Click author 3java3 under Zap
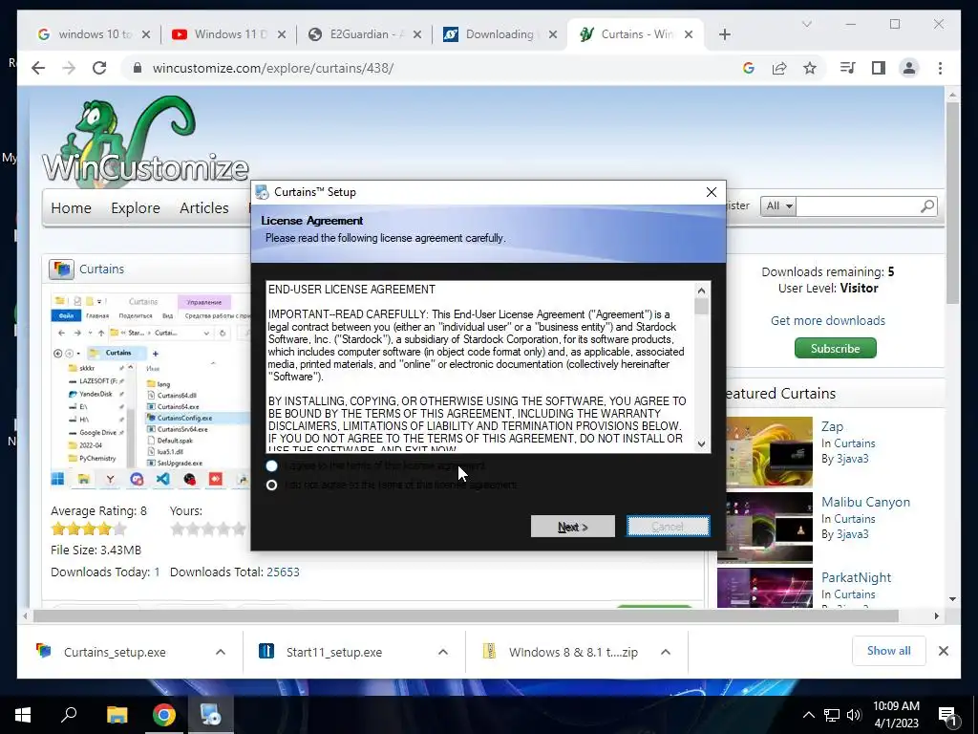The image size is (978, 734). [852, 459]
